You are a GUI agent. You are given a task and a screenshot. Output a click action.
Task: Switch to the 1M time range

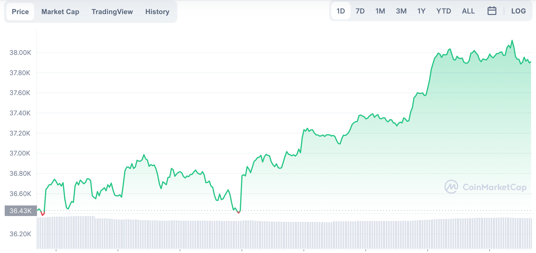(380, 11)
